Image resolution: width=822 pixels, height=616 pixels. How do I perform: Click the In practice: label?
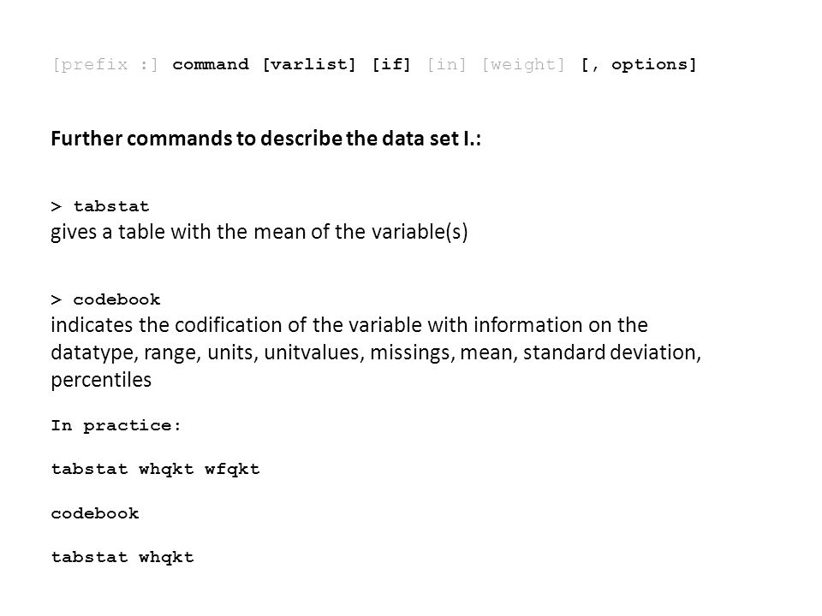pyautogui.click(x=116, y=425)
